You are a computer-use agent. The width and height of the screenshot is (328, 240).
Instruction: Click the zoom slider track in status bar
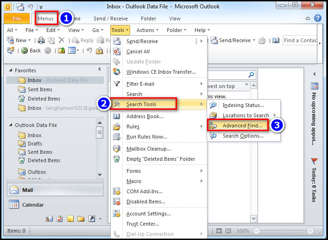click(x=284, y=231)
